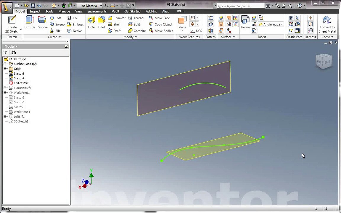Open the browser filter icon
Screen dimensions: 341x213
5,52
